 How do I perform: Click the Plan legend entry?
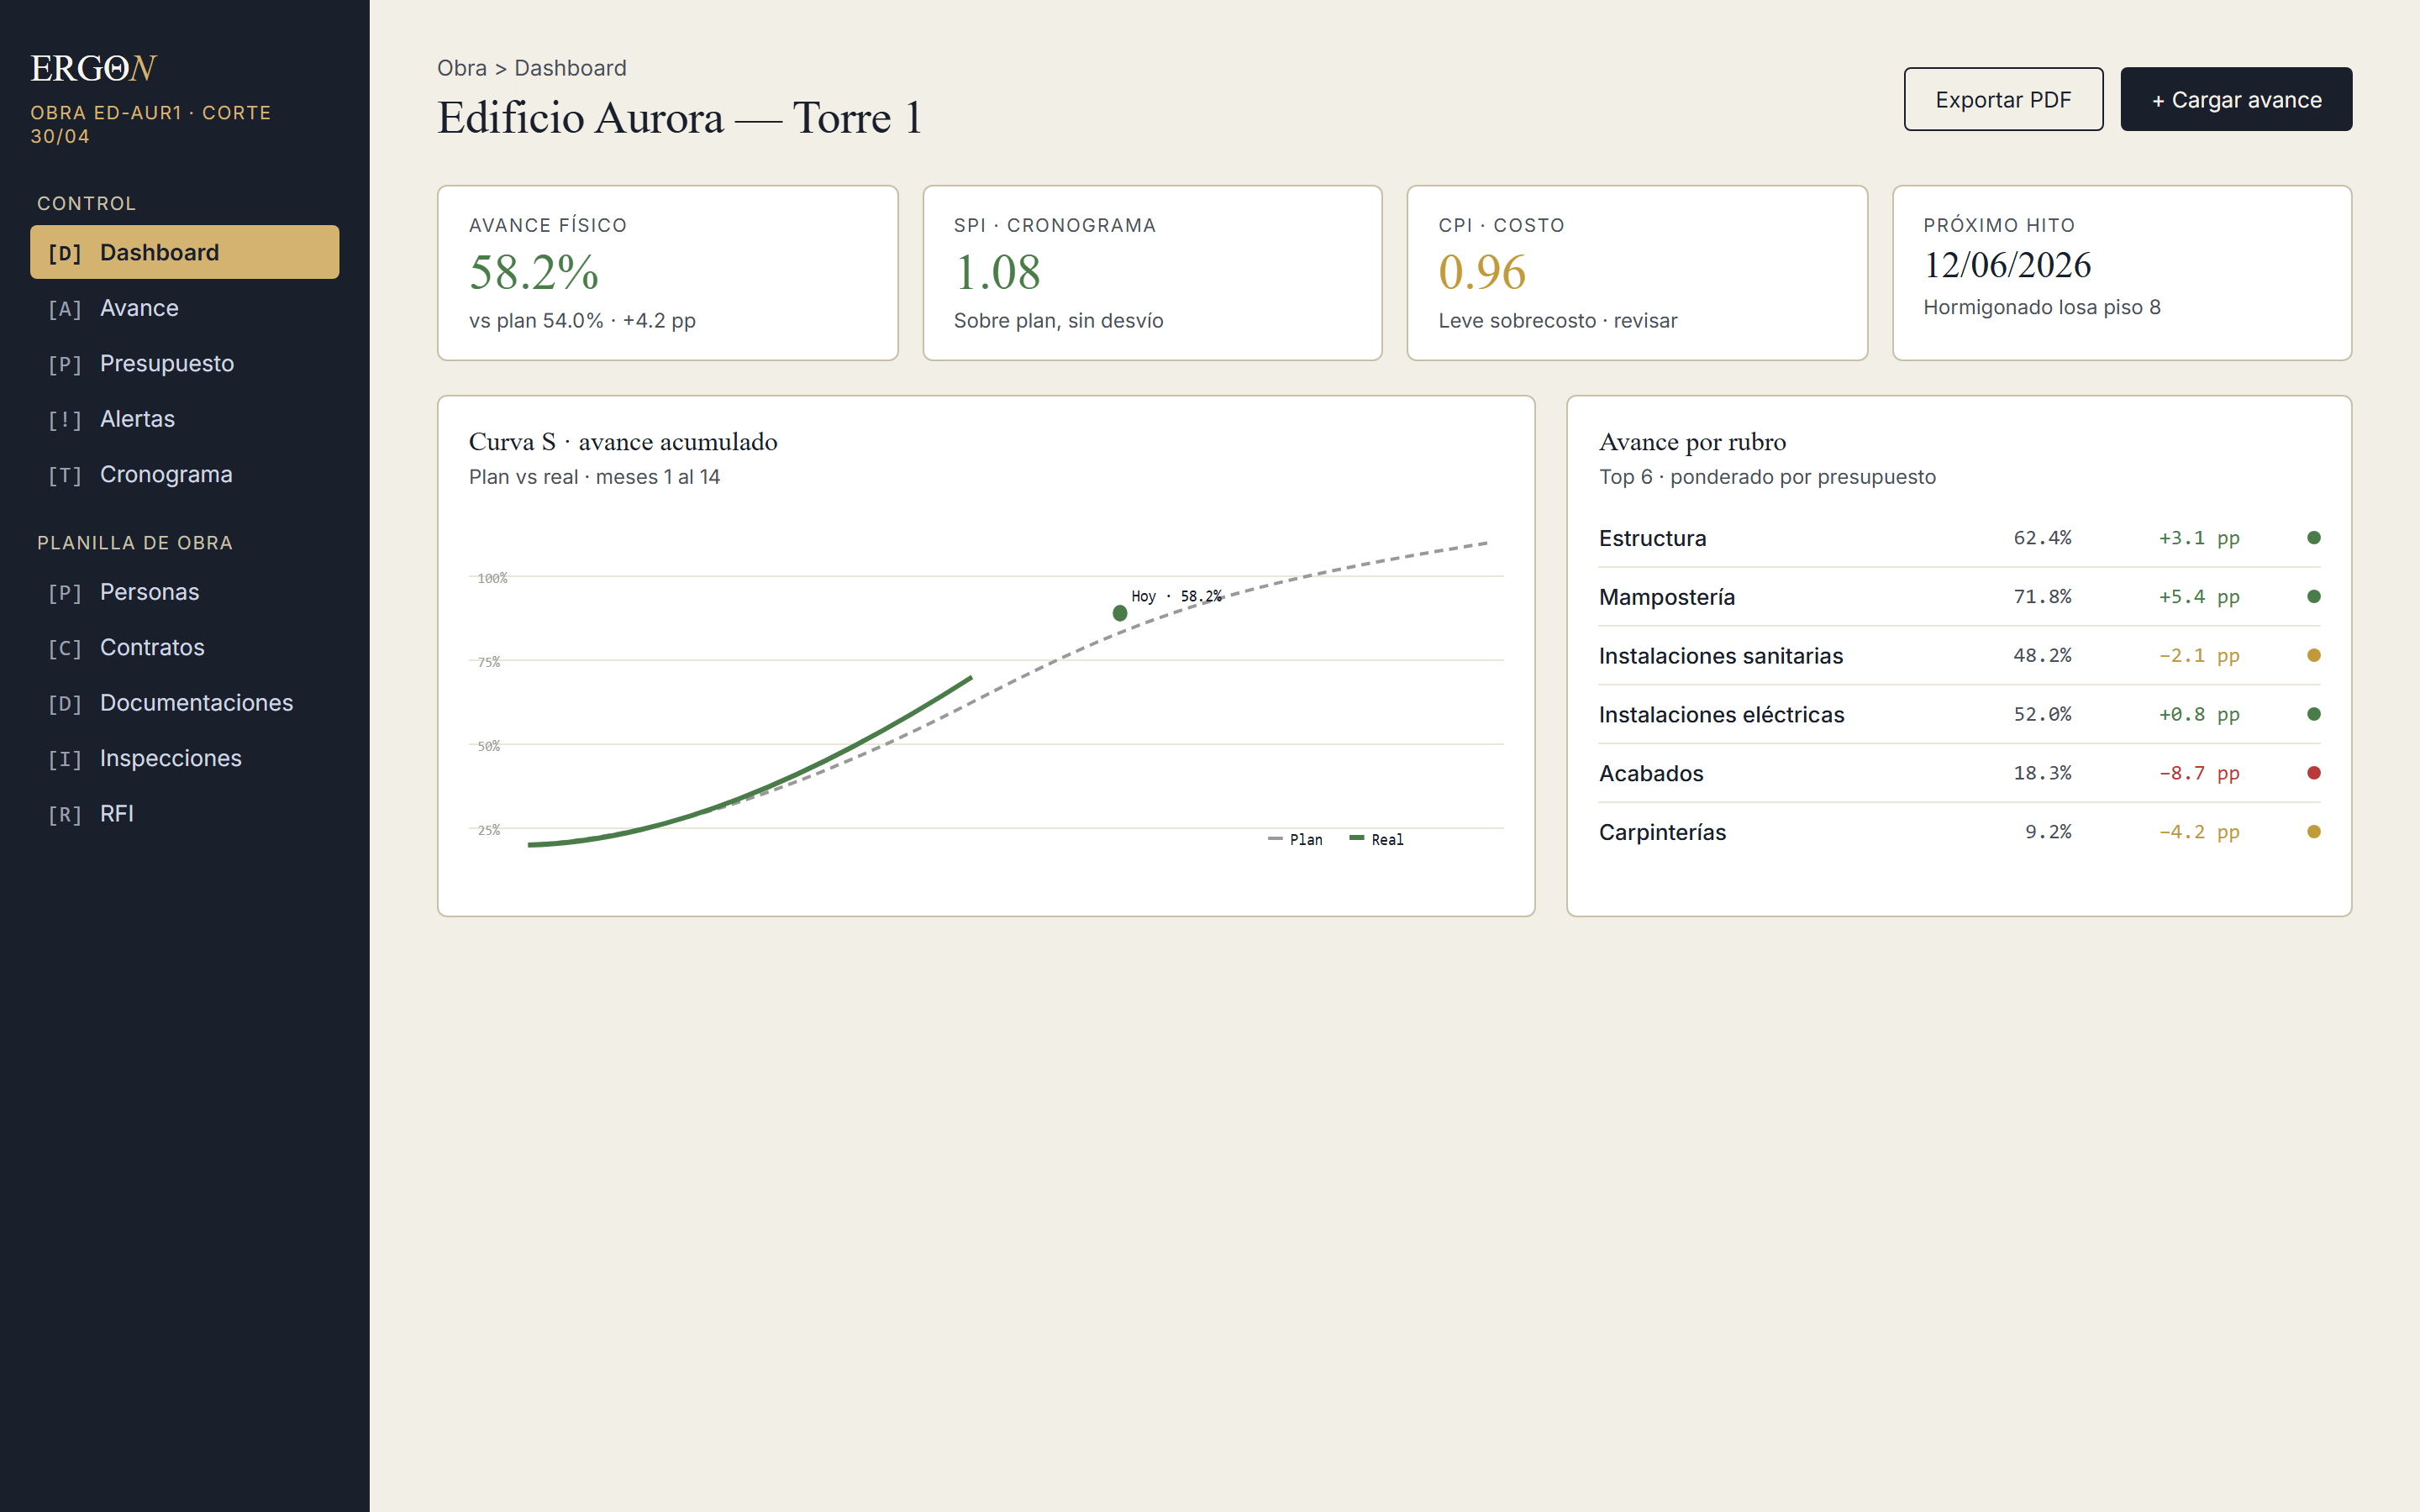pyautogui.click(x=1295, y=839)
